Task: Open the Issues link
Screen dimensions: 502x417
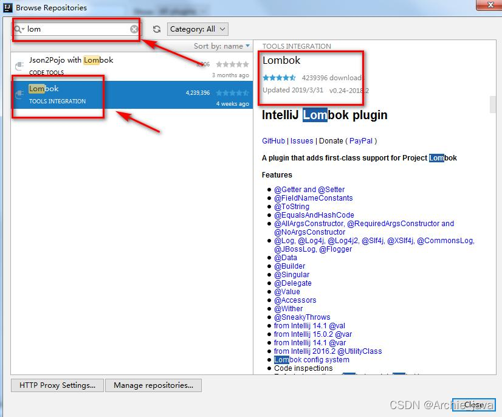Action: click(301, 141)
